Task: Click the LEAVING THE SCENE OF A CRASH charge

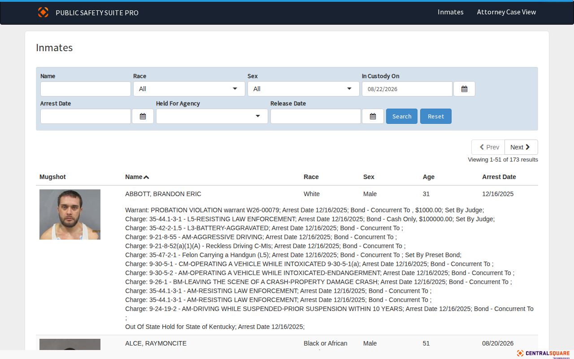Action: [x=318, y=282]
